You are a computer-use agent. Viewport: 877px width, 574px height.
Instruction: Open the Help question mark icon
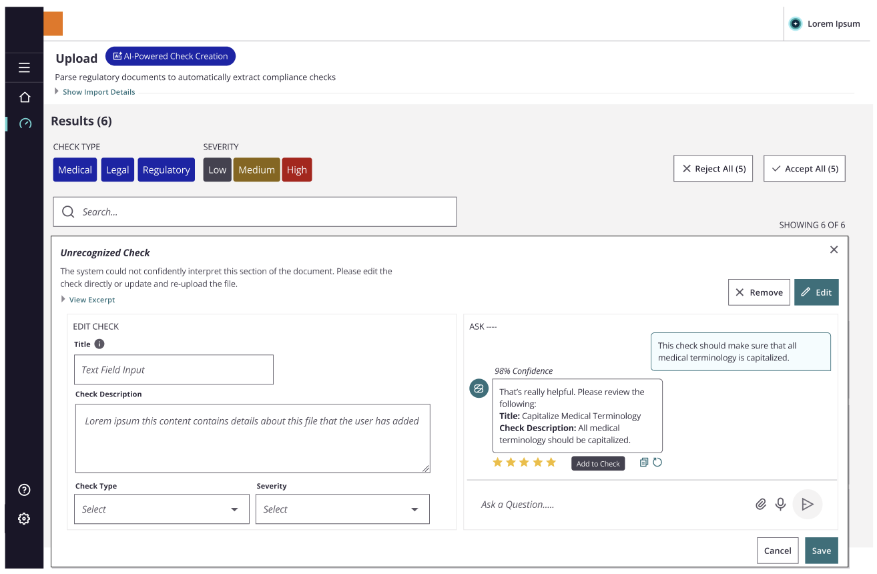click(x=25, y=490)
